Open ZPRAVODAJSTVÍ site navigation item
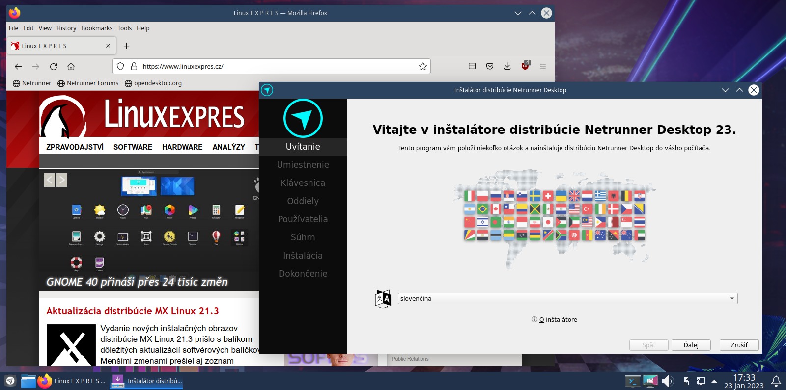This screenshot has width=786, height=390. point(75,147)
